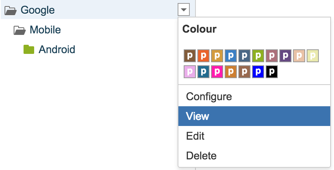Select the Android tree item label
Image resolution: width=334 pixels, height=170 pixels.
click(57, 49)
